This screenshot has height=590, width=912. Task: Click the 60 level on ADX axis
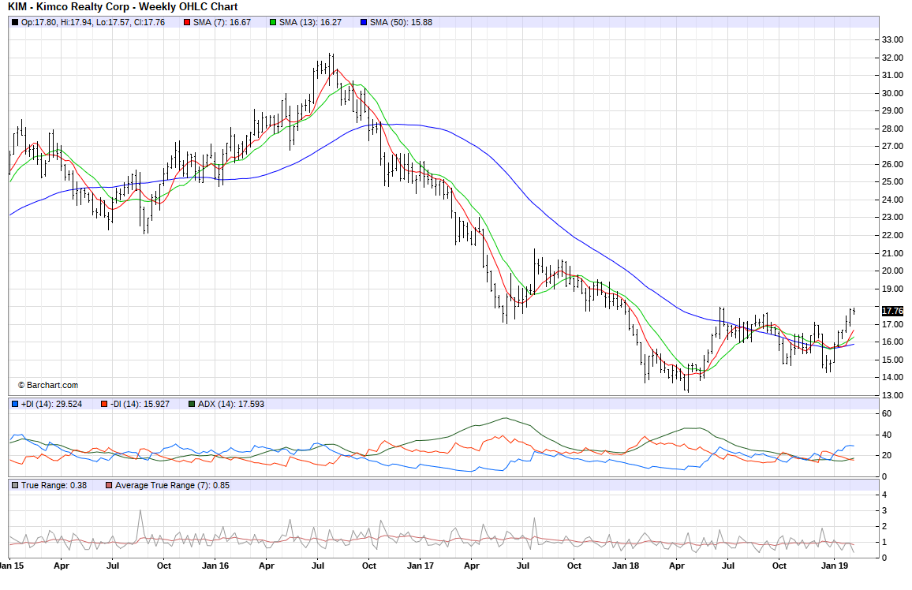point(887,414)
